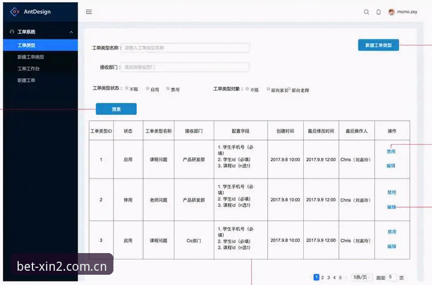The image size is (432, 285).
Task: Click the 工单类型ID column header
Action: click(x=101, y=131)
